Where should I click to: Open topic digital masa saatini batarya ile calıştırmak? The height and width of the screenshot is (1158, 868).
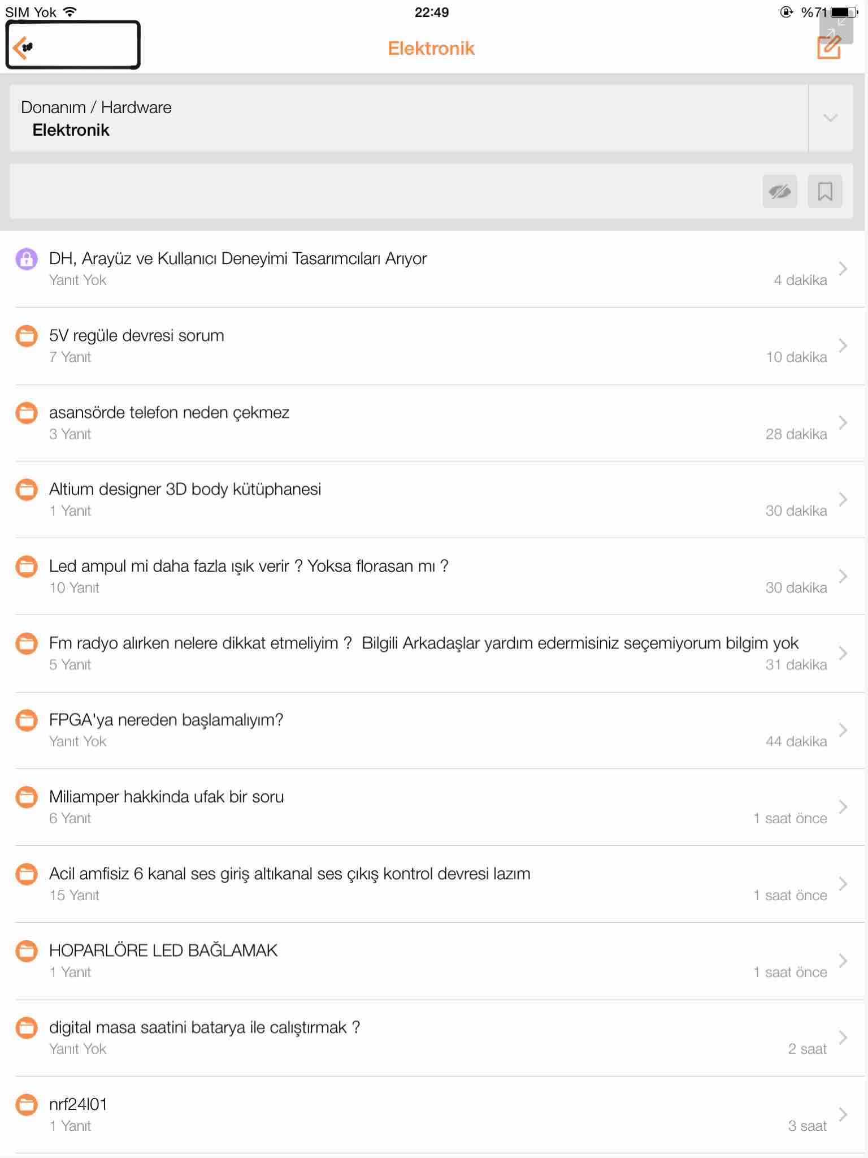205,1028
